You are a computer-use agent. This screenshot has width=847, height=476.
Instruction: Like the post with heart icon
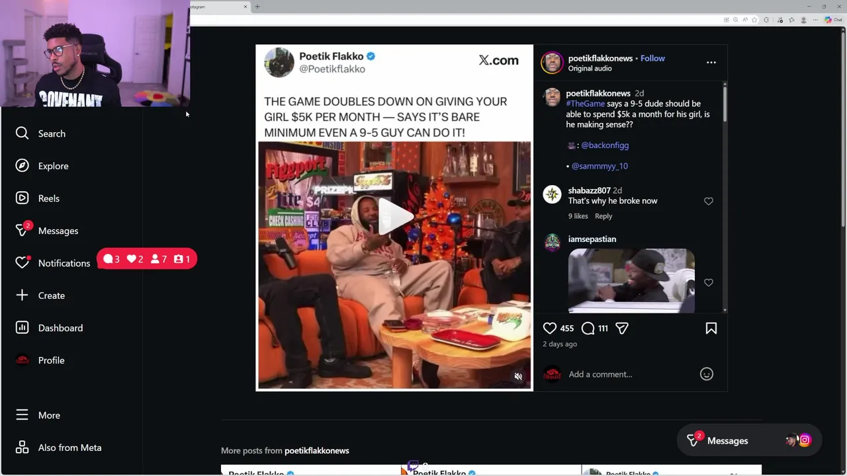tap(549, 328)
